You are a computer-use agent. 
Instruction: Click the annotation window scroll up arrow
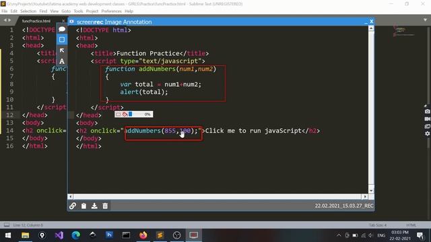pos(371,28)
